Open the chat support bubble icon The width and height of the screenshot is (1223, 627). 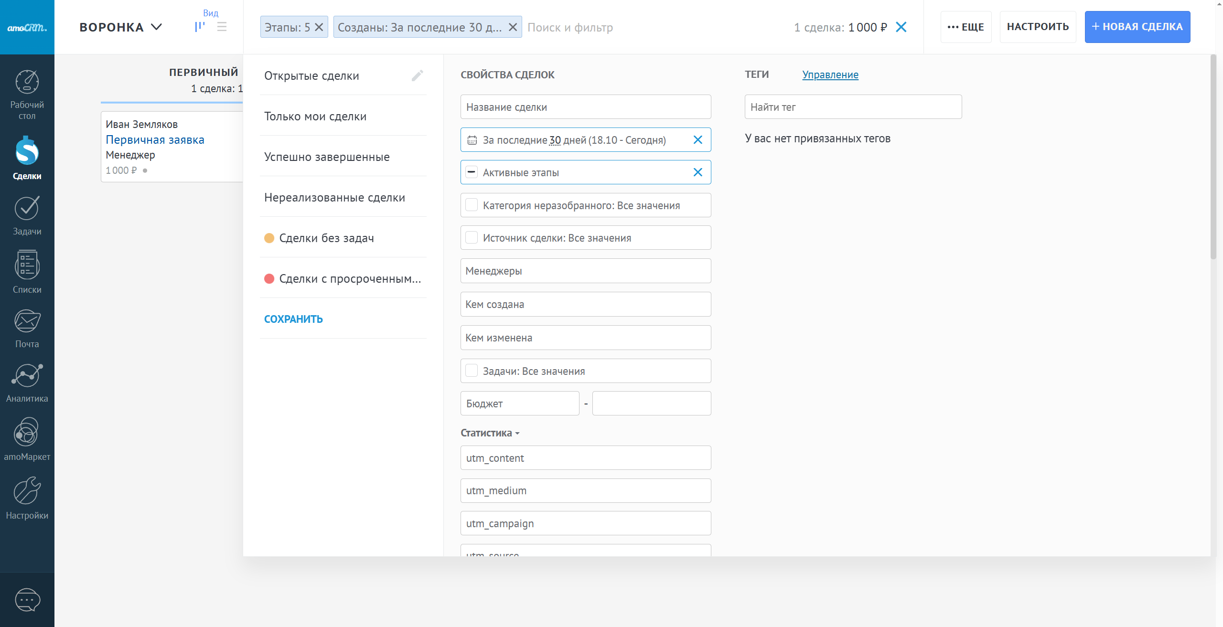[27, 600]
